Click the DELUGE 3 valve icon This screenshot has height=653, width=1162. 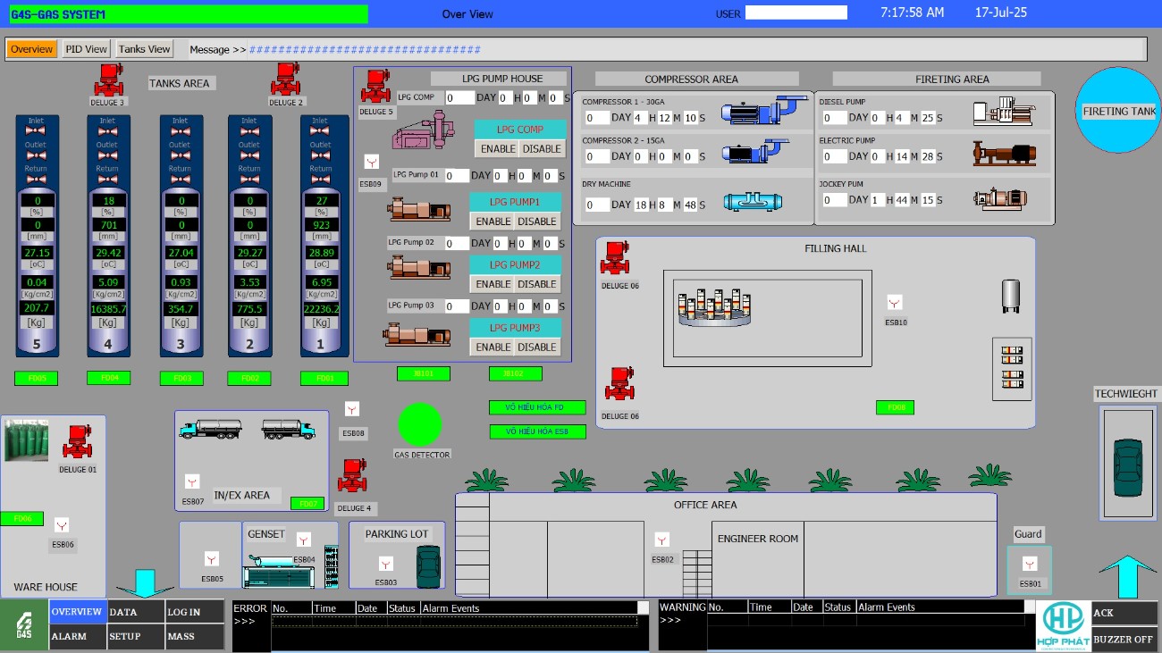point(108,80)
